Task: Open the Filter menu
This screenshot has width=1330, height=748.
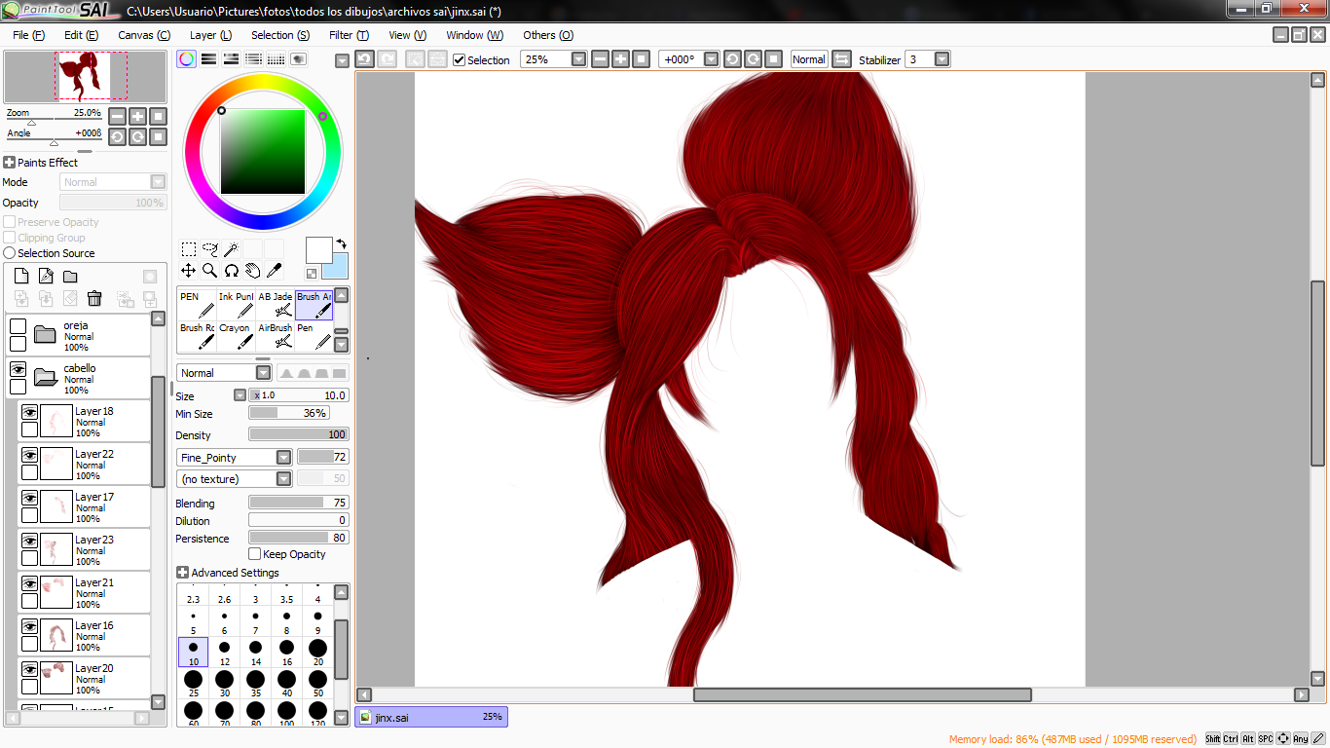Action: (x=350, y=35)
